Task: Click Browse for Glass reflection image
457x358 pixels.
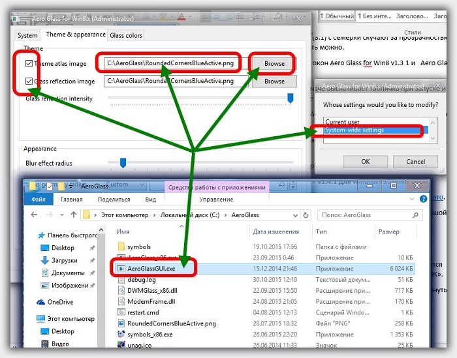Action: 274,82
